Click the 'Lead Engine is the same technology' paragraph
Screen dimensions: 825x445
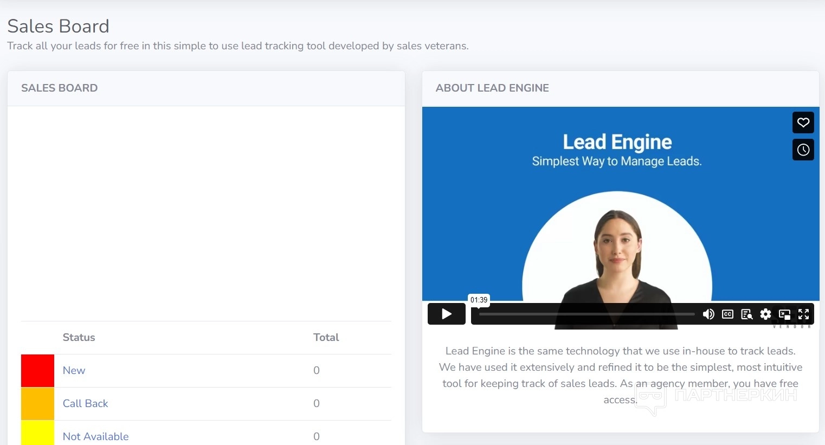(621, 376)
